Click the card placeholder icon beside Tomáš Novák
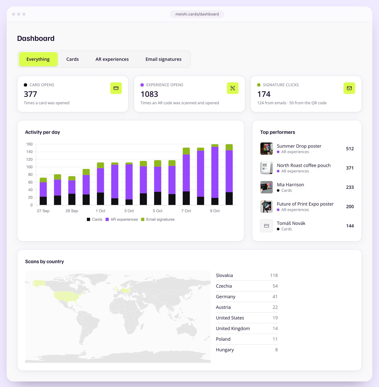The image size is (379, 387). [x=266, y=226]
